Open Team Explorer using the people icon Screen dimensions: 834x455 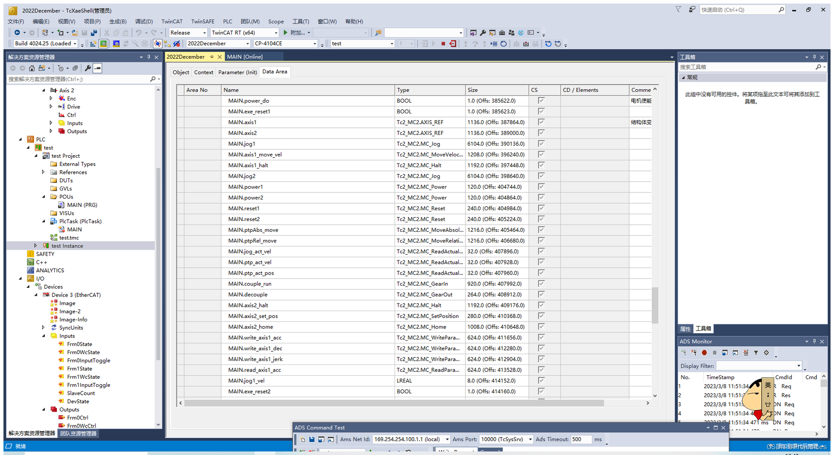(x=512, y=32)
